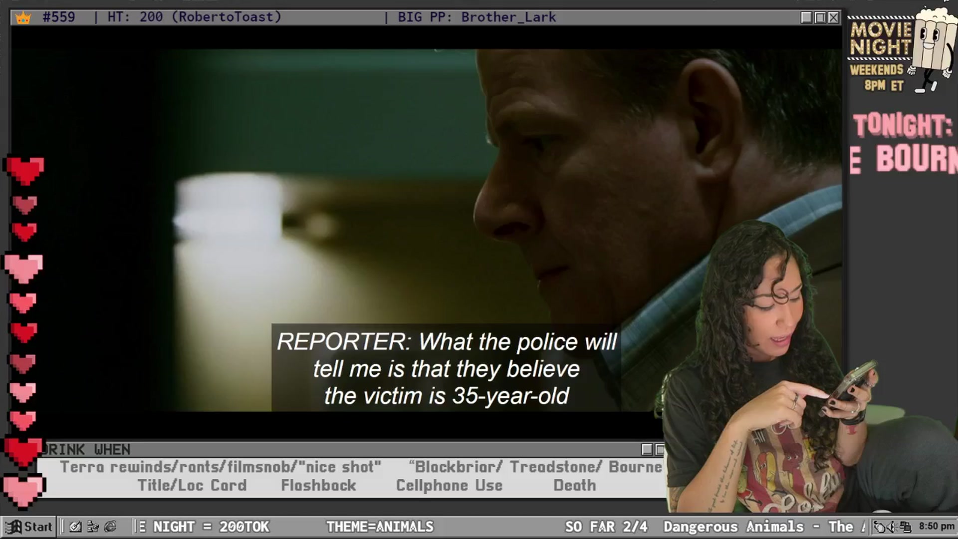Open the View Channels quick launch icon
This screenshot has height=539, width=958.
[93, 527]
